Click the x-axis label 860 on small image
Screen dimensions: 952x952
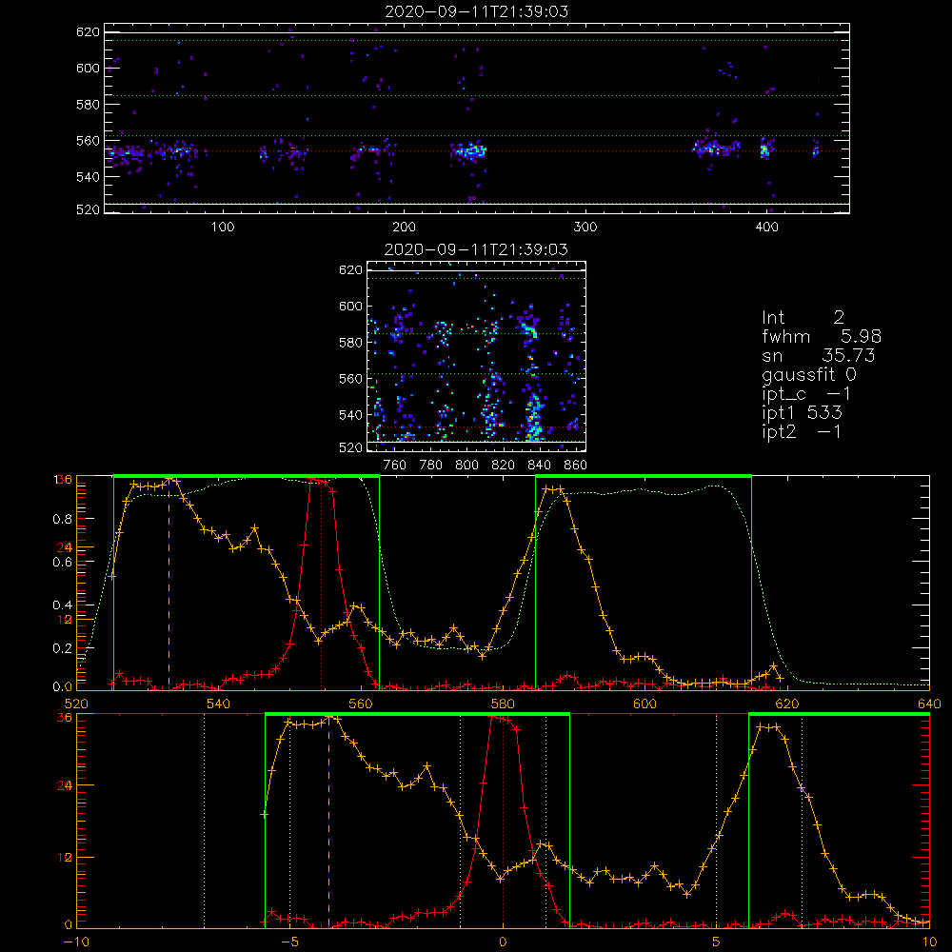point(576,466)
